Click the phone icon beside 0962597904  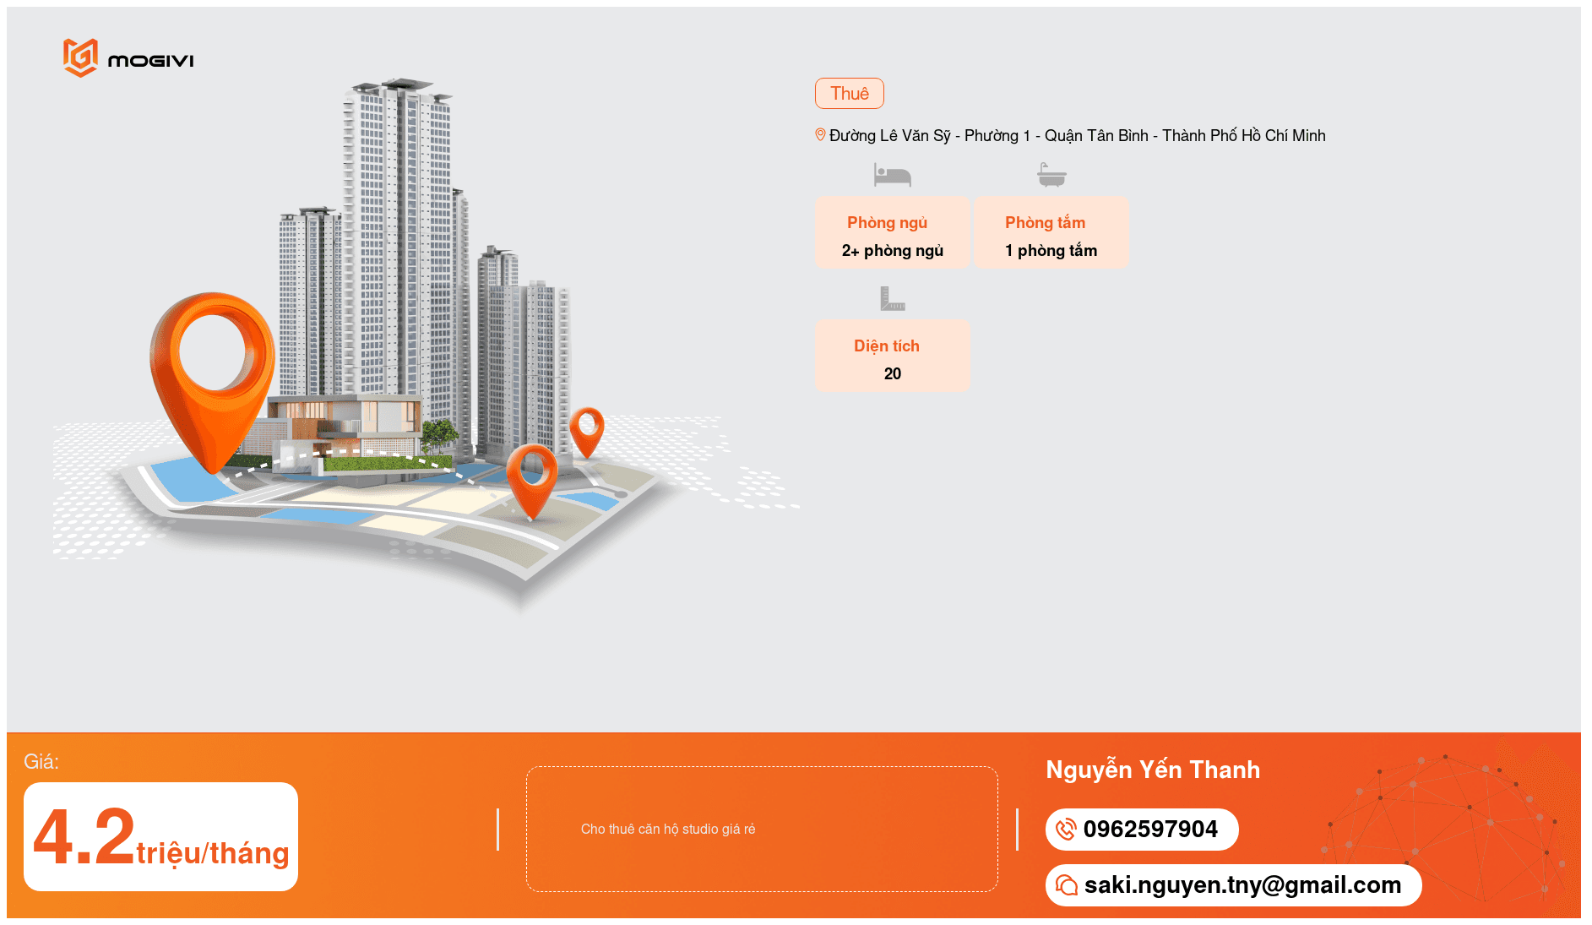pyautogui.click(x=1066, y=830)
